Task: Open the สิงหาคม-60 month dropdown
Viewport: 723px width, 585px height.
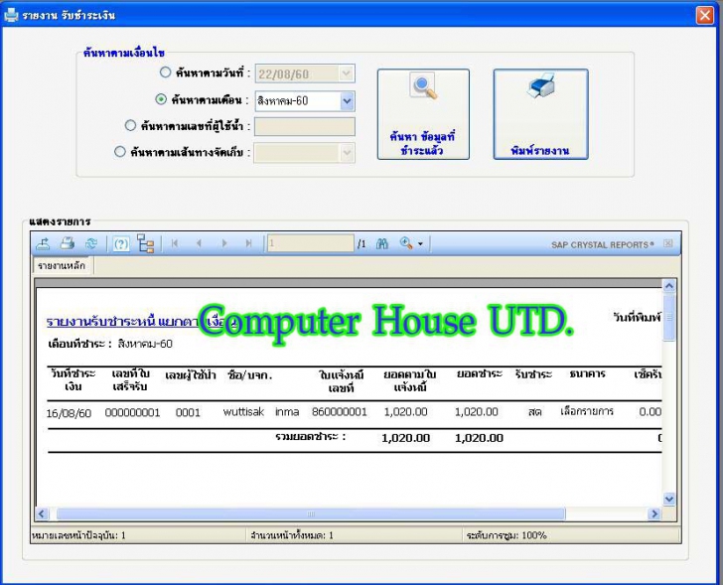Action: 348,101
